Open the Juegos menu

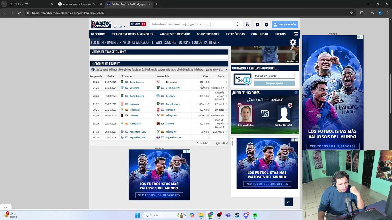pyautogui.click(x=280, y=34)
